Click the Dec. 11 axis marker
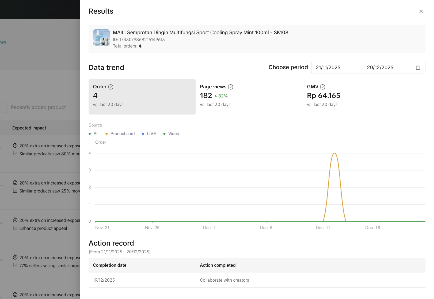The width and height of the screenshot is (434, 299). pos(323,227)
